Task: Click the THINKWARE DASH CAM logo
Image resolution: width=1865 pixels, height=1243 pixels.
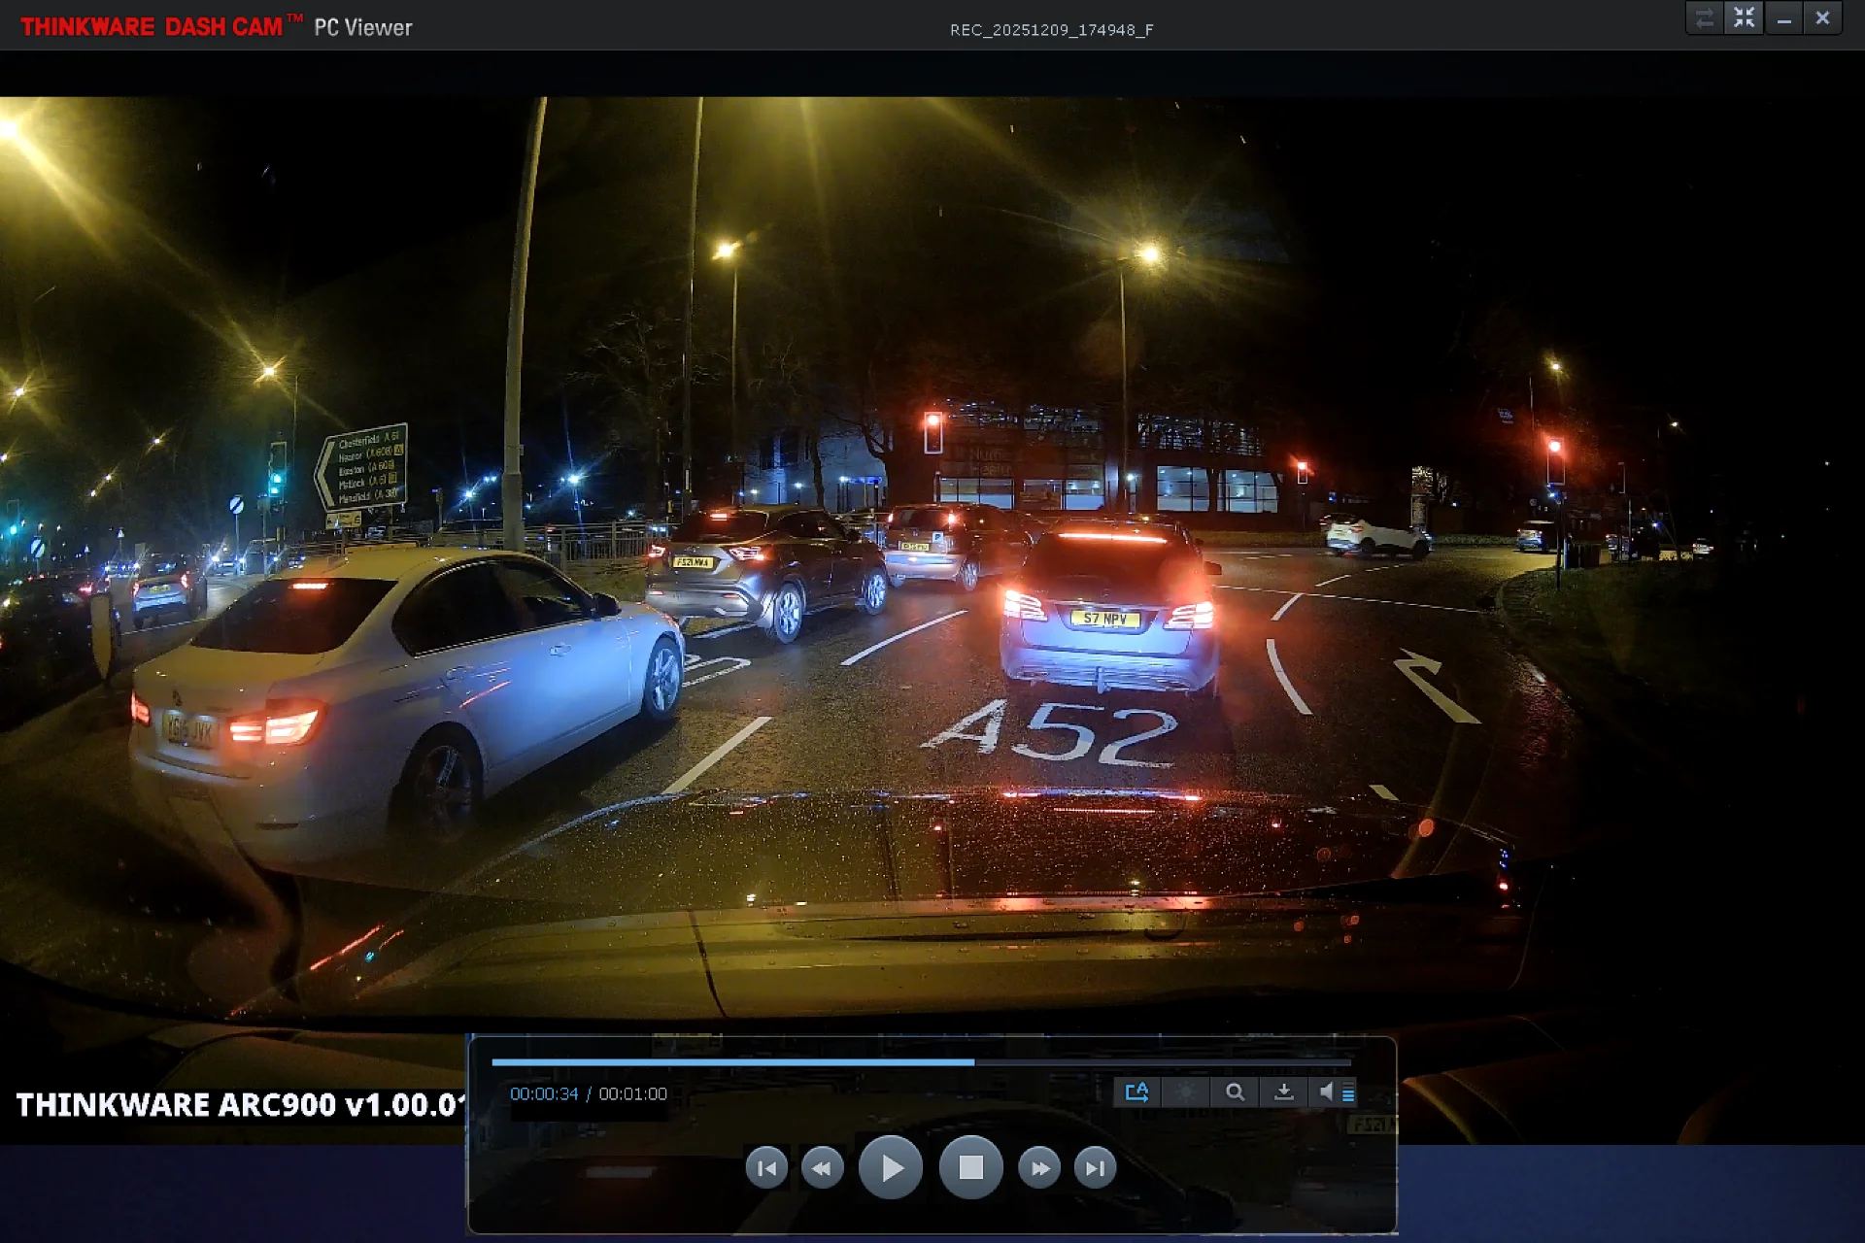Action: coord(162,27)
